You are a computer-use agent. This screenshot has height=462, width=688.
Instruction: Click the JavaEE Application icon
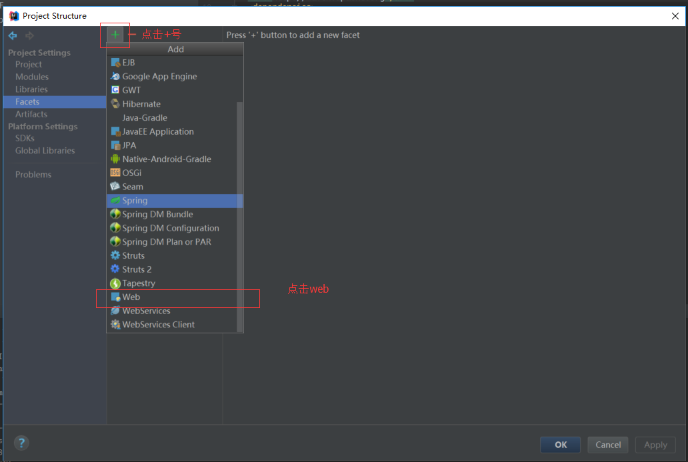(115, 131)
